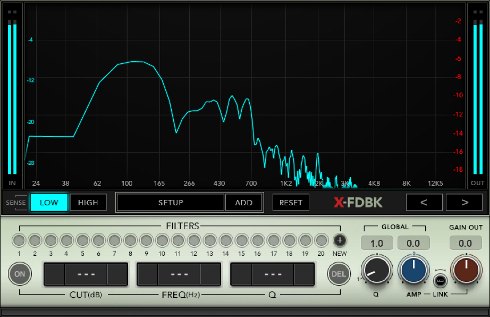Viewport: 490px width, 317px height.
Task: Increase Q value with right stepper
Action: (x=304, y=274)
